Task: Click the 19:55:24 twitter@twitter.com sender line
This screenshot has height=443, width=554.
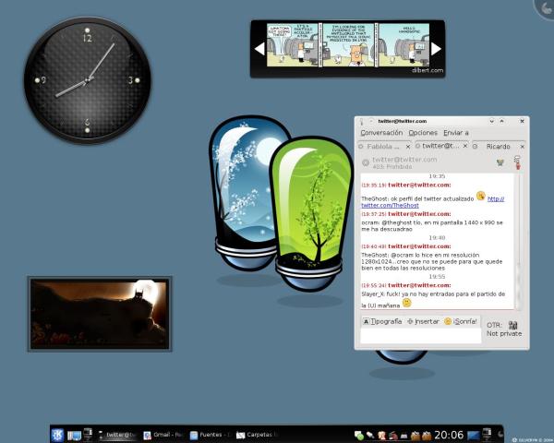Action: click(406, 285)
